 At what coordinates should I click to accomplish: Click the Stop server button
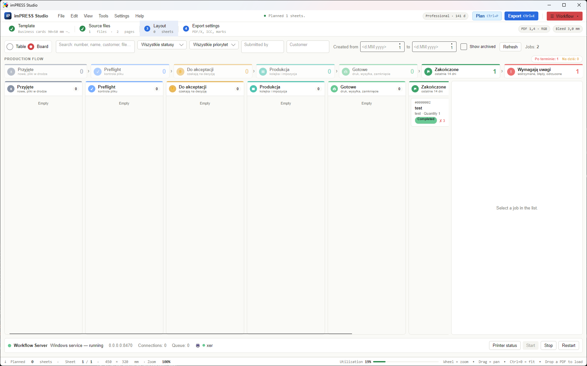coord(548,345)
